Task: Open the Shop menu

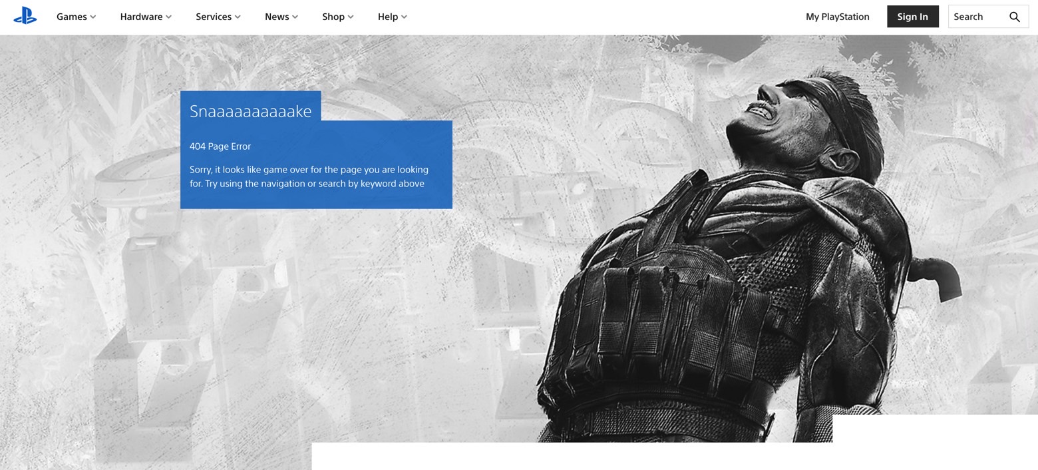Action: pos(333,17)
